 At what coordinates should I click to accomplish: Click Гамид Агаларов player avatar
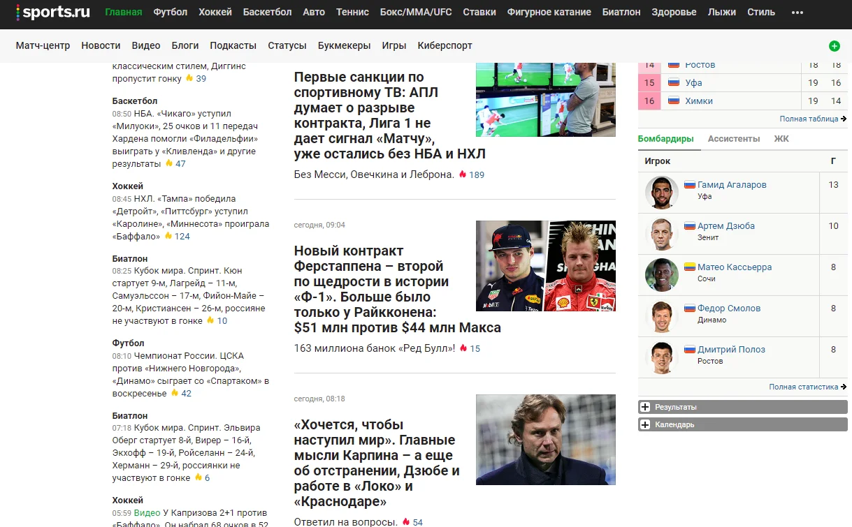(661, 193)
